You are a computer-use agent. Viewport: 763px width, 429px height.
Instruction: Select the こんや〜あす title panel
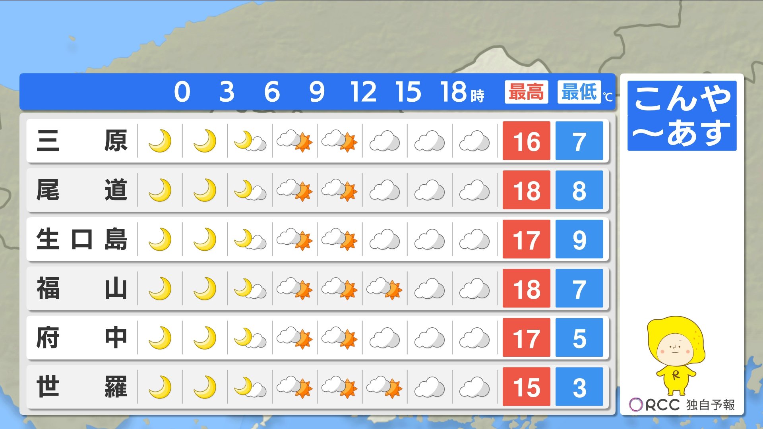pos(682,116)
